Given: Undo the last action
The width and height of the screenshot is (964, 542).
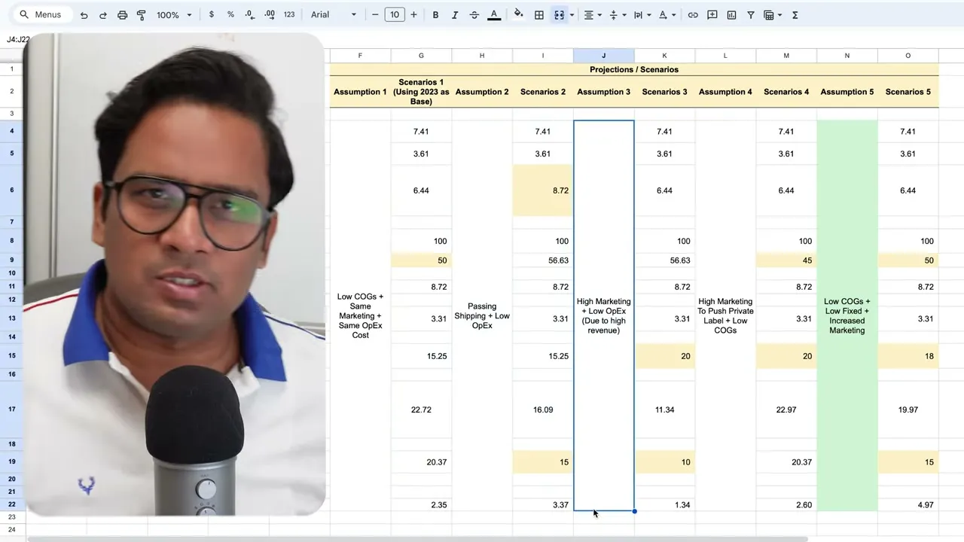Looking at the screenshot, I should tap(84, 15).
